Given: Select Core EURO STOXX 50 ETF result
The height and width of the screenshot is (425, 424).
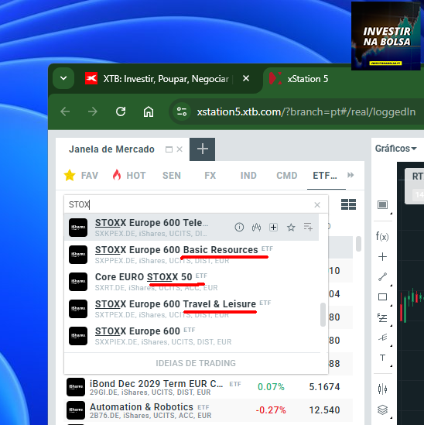Looking at the screenshot, I should 191,281.
